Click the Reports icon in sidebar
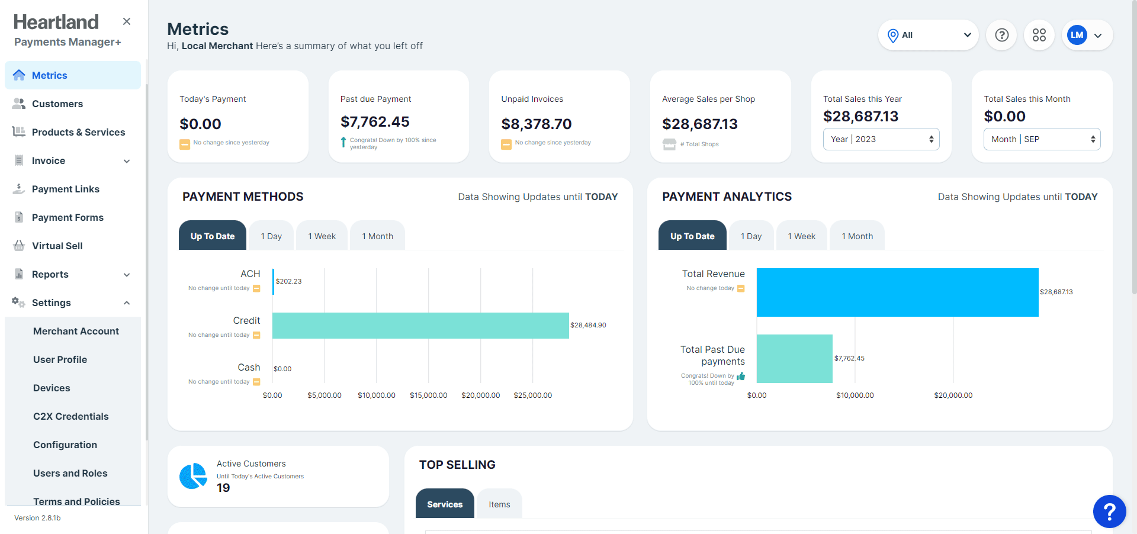Viewport: 1137px width, 534px height. (x=19, y=274)
